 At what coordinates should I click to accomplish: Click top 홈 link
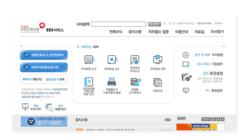[x=164, y=23]
